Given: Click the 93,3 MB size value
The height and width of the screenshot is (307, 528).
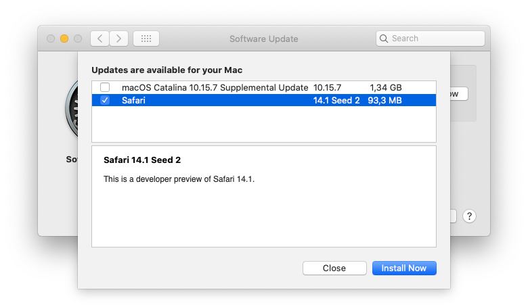Looking at the screenshot, I should pos(384,100).
